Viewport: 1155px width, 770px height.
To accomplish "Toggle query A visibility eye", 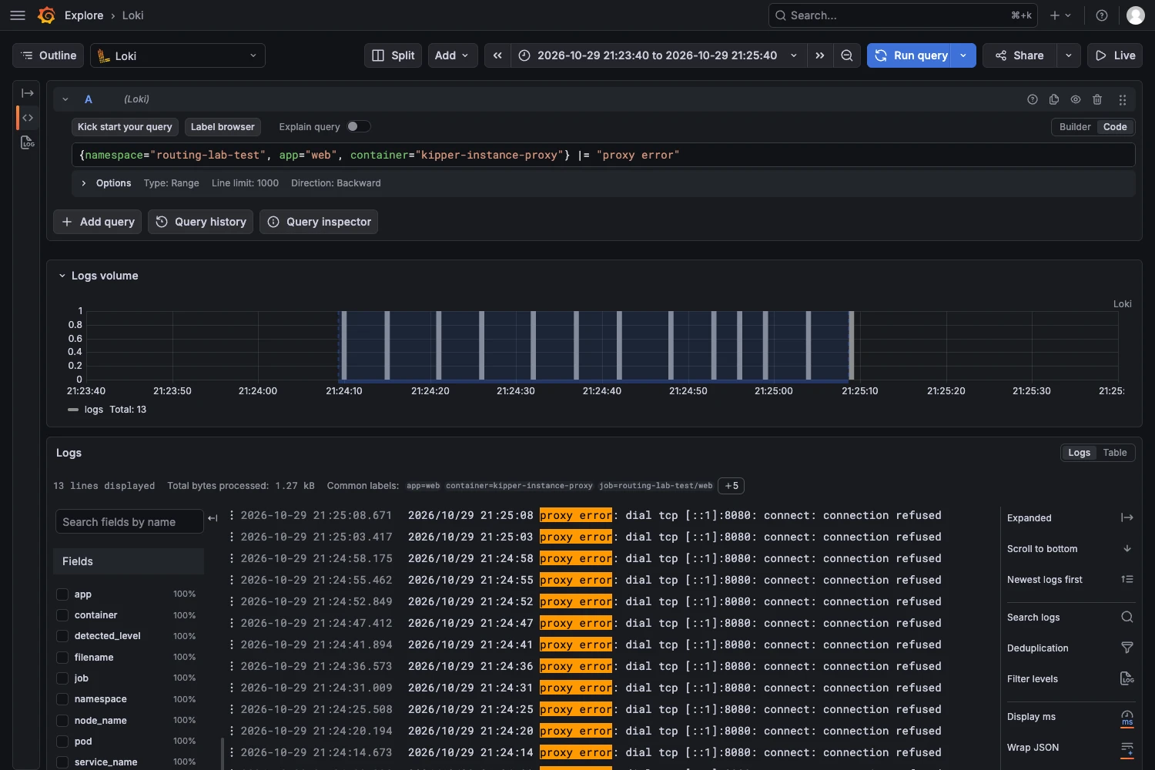I will click(x=1076, y=99).
